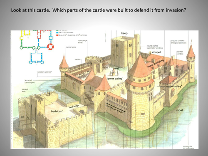Viewport: 208px width, 156px height.
Task: Click the large round tower with conical roof
Action: coord(140,94)
